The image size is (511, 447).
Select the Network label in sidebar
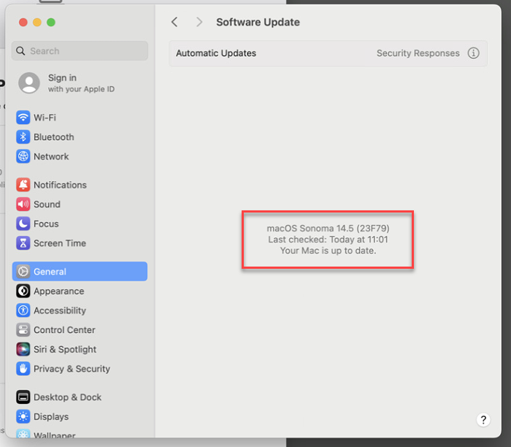coord(51,156)
